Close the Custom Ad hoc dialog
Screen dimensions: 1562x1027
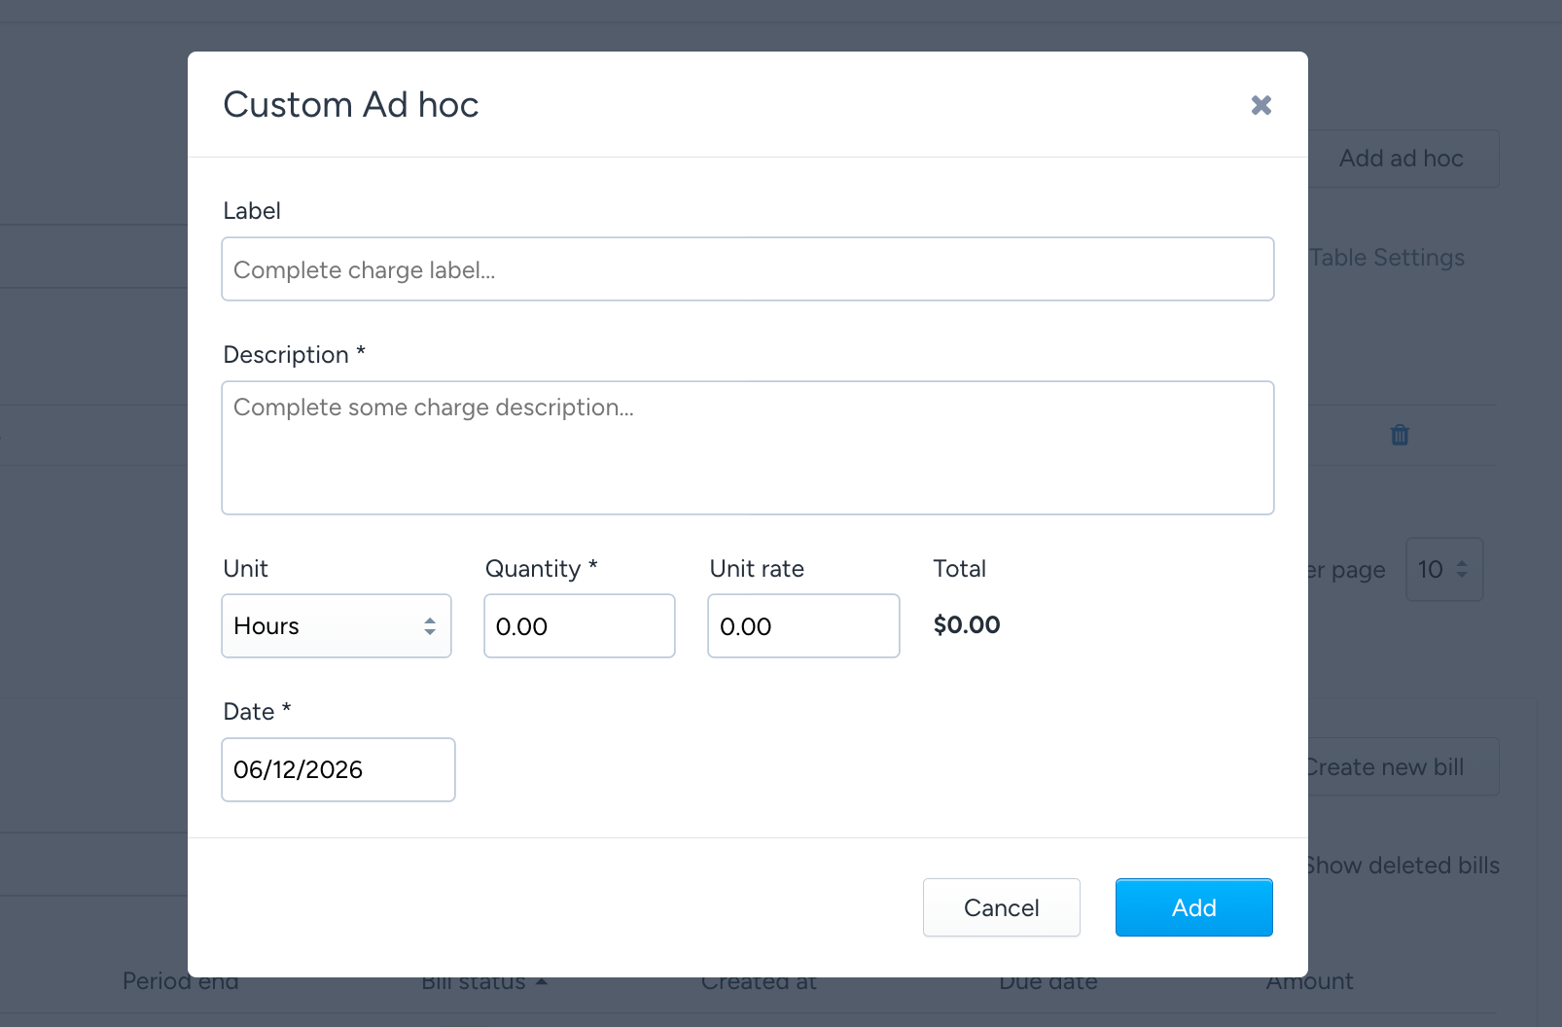(x=1260, y=105)
